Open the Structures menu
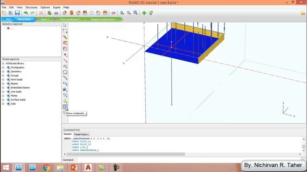The image size is (307, 172). point(31,7)
